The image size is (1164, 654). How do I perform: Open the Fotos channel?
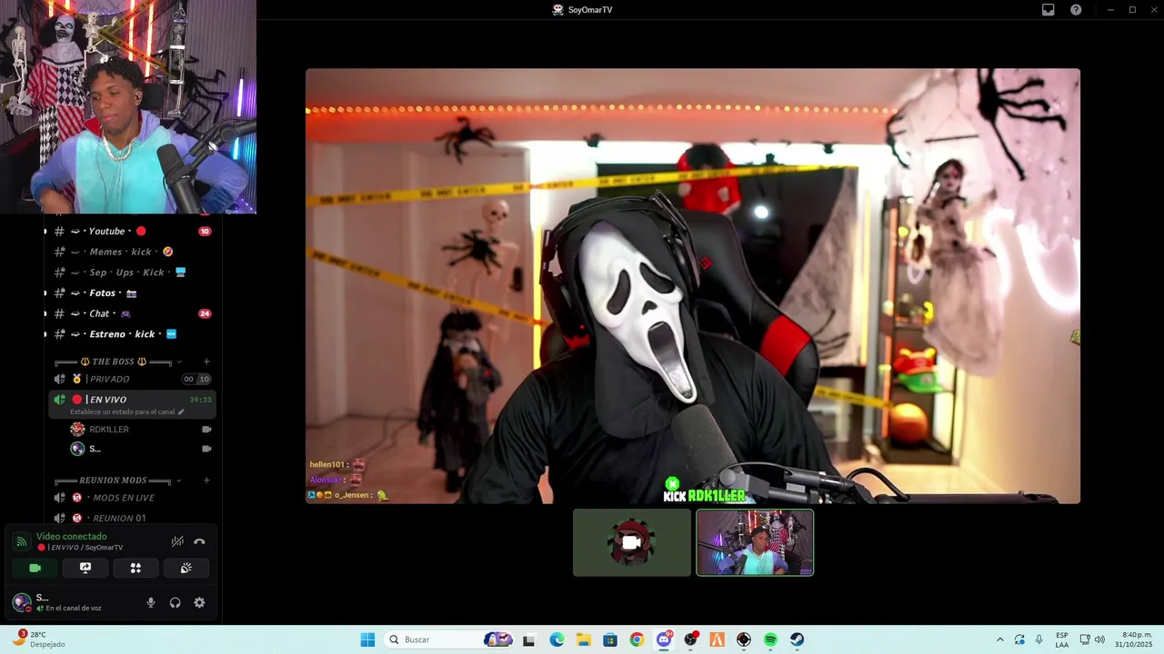(133, 293)
